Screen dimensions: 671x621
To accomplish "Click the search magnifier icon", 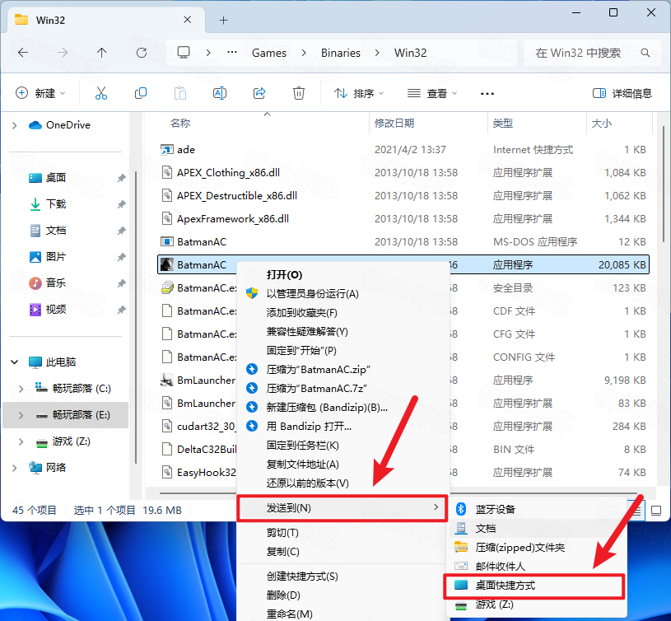I will (645, 53).
